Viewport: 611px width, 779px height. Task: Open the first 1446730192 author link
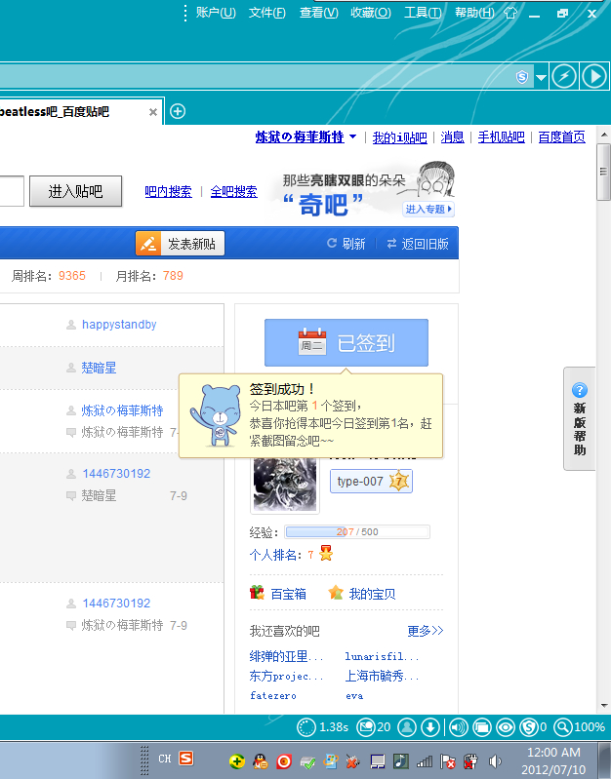[x=116, y=474]
